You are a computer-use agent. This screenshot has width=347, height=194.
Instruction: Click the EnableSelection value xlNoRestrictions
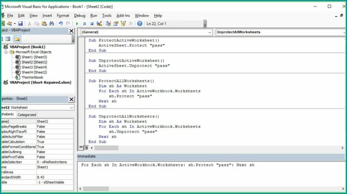(55, 162)
